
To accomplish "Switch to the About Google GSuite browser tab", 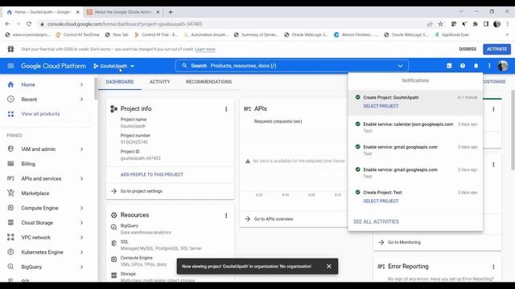I will pyautogui.click(x=123, y=12).
